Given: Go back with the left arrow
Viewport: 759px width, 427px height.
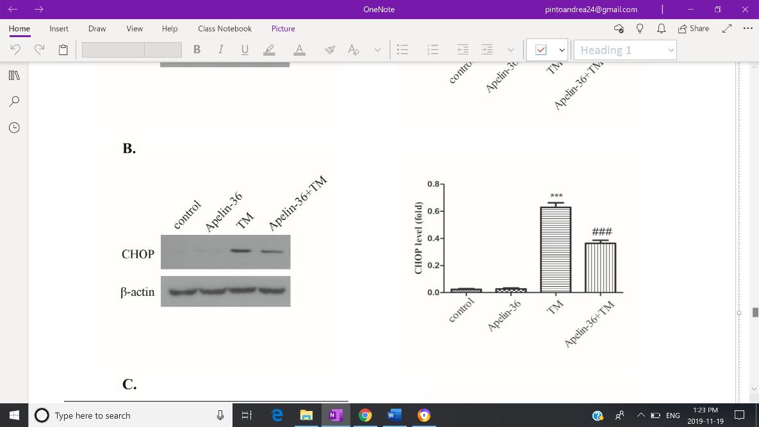Looking at the screenshot, I should tap(13, 9).
